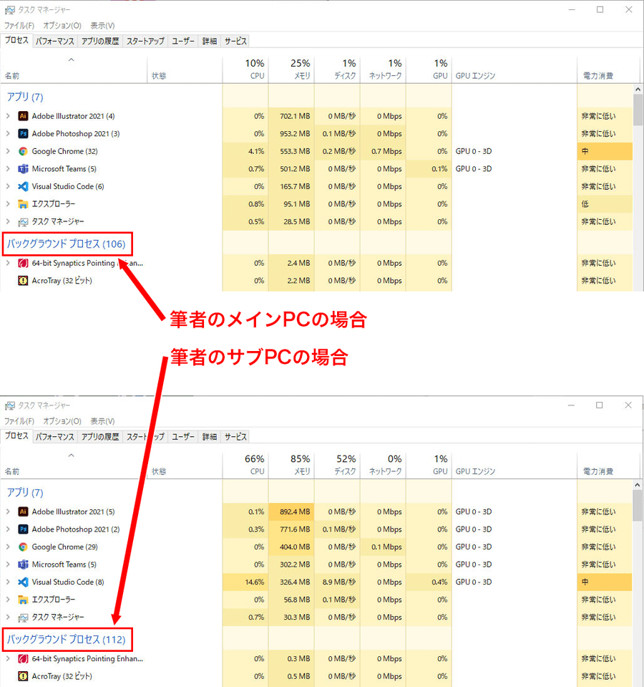Sort by CPU column showing 66%

click(x=245, y=465)
